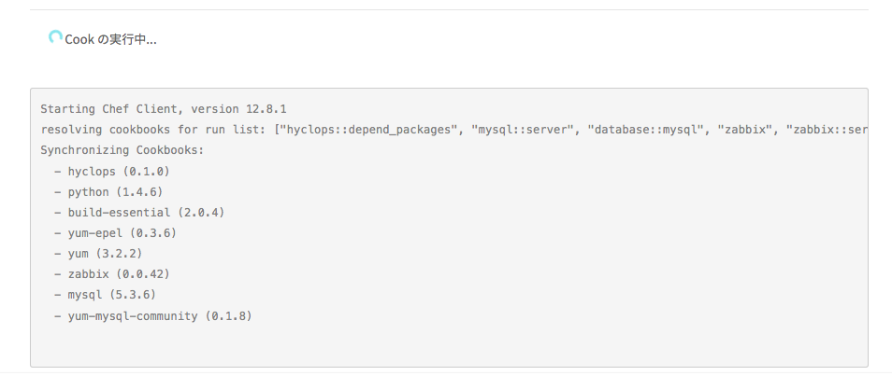892x376 pixels.
Task: Click the mysql (5.3.6) cookbook line
Action: pos(106,295)
